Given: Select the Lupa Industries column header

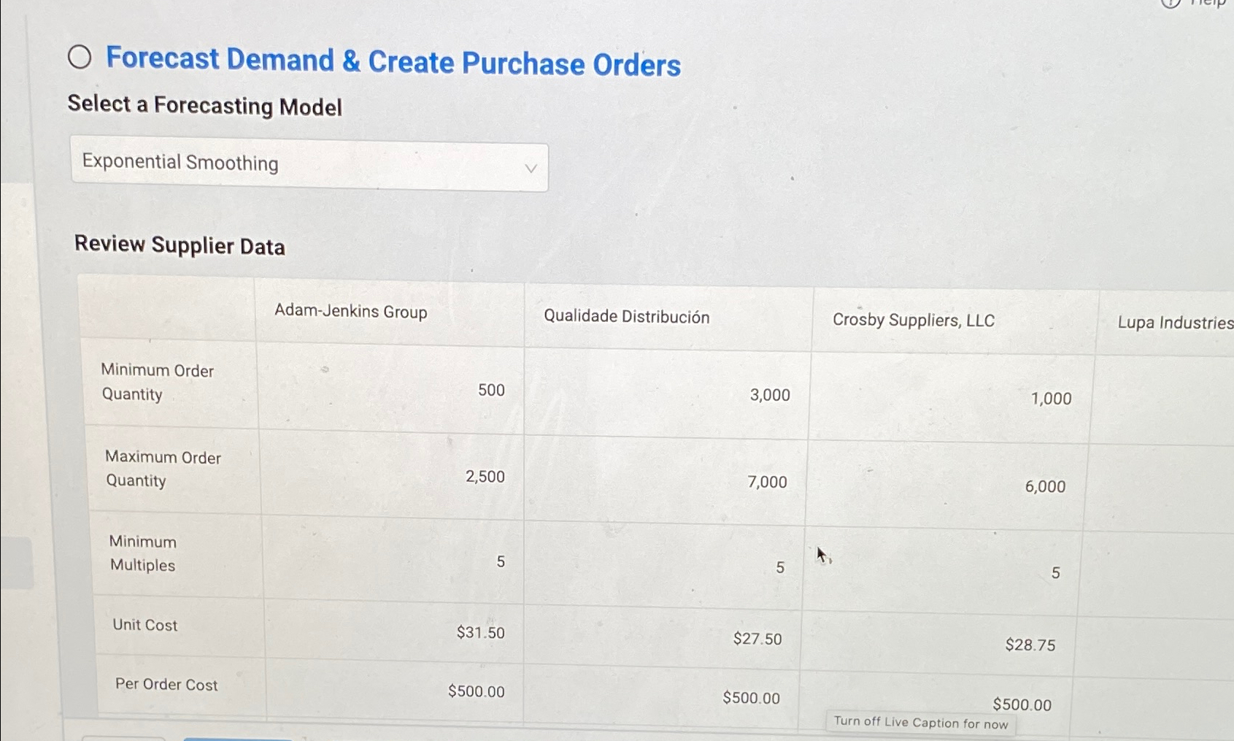Looking at the screenshot, I should point(1175,323).
